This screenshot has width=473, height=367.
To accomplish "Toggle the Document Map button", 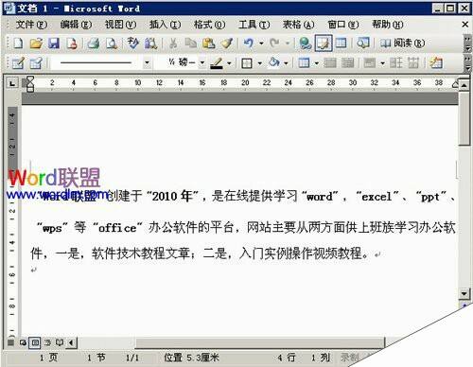I will (363, 44).
